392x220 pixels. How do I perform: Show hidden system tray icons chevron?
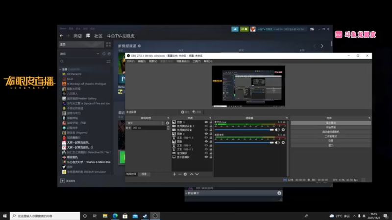[x=354, y=216]
